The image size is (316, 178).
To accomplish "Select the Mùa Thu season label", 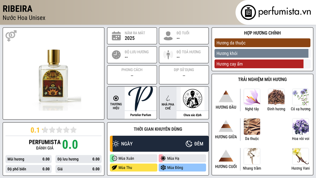I will [x=125, y=167].
